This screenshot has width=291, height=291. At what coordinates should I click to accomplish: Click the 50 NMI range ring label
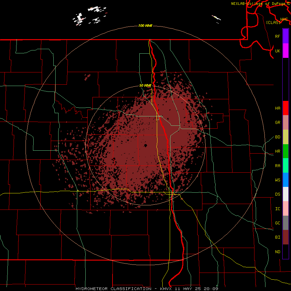pos(145,85)
